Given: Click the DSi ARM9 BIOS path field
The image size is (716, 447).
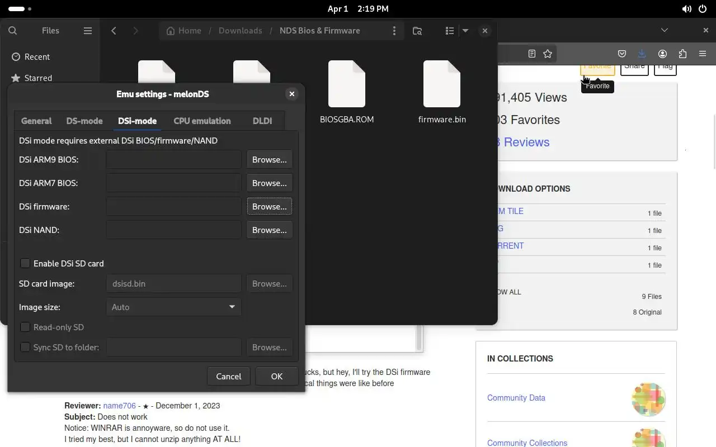Looking at the screenshot, I should pyautogui.click(x=173, y=160).
